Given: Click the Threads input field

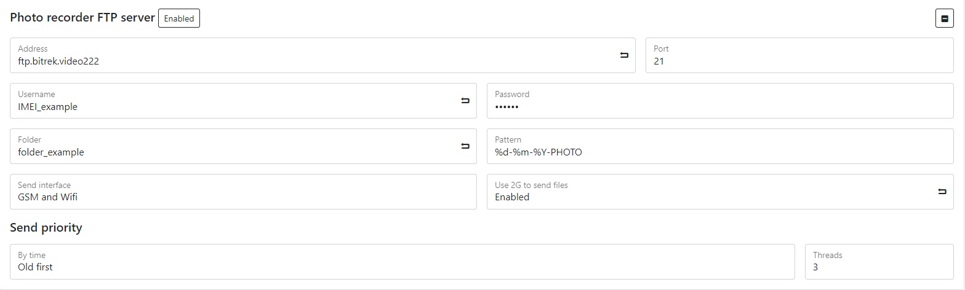Looking at the screenshot, I should 878,267.
